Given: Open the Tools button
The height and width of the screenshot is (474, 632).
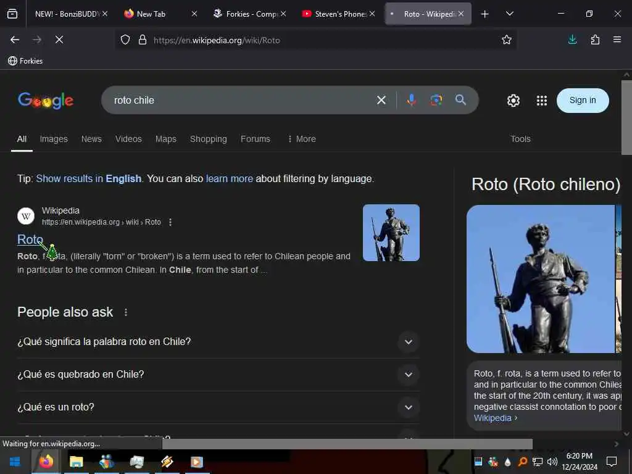Looking at the screenshot, I should [520, 139].
